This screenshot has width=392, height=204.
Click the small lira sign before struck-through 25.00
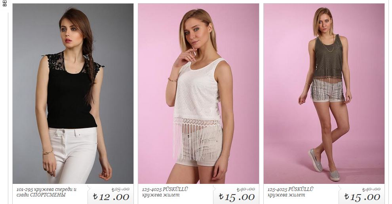[x=113, y=189]
